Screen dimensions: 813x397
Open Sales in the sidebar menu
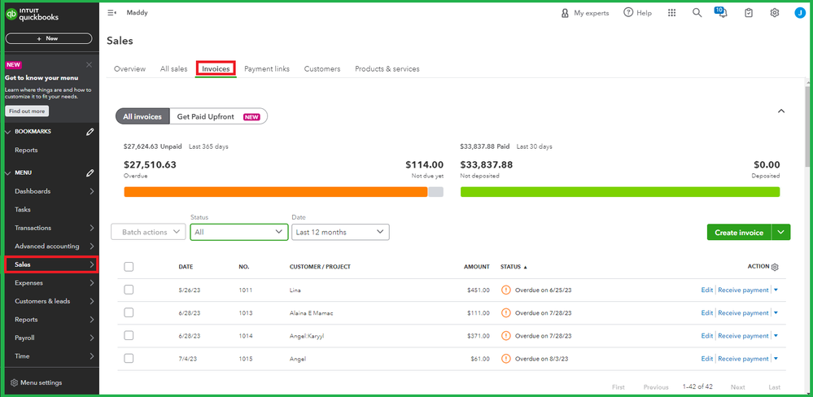(x=50, y=264)
